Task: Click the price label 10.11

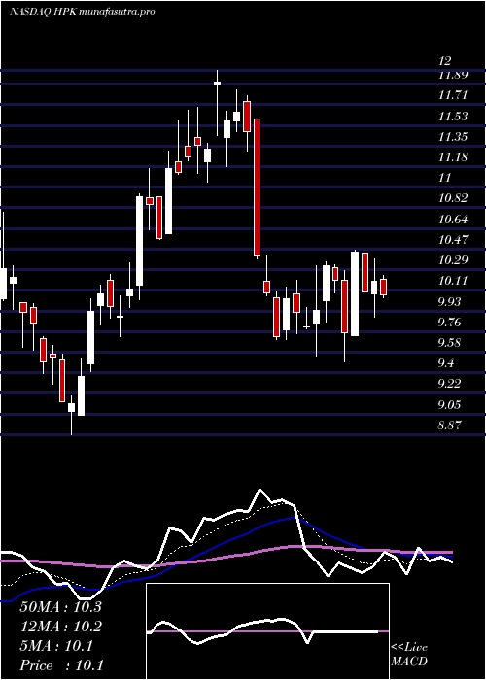Action: tap(453, 281)
